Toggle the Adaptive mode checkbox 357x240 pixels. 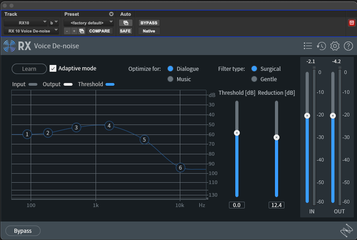coord(53,69)
